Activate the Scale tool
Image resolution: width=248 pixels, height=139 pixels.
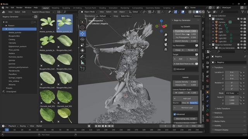[x=83, y=45]
